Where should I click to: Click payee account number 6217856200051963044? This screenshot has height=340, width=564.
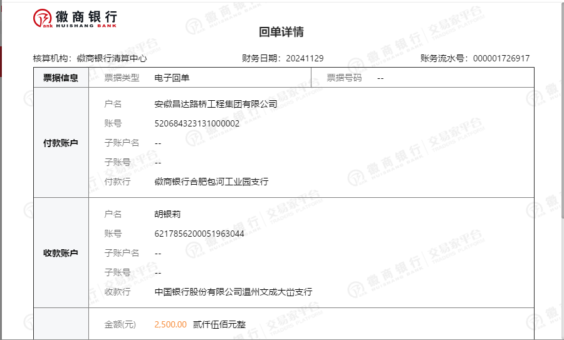pyautogui.click(x=199, y=234)
